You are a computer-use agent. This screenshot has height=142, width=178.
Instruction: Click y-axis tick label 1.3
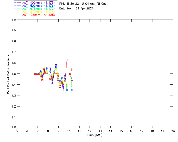tap(14, 96)
